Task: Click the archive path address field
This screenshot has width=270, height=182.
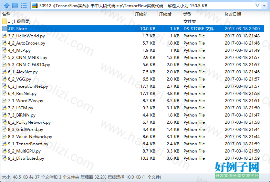Action: click(145, 5)
